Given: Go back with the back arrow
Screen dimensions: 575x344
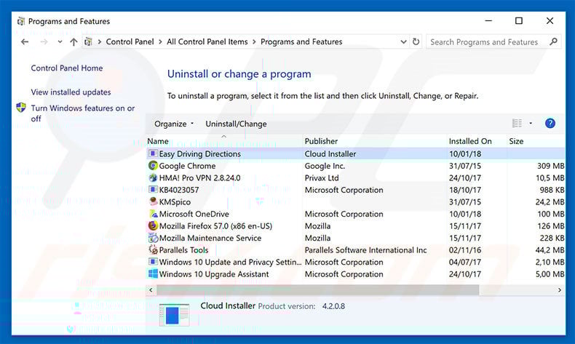Looking at the screenshot, I should point(25,42).
